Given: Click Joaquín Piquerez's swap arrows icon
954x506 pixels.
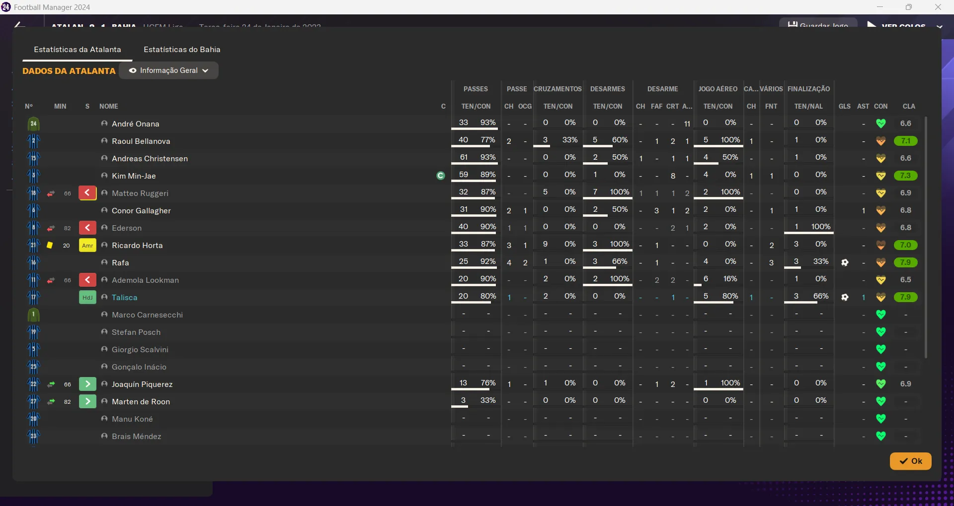Looking at the screenshot, I should [51, 384].
